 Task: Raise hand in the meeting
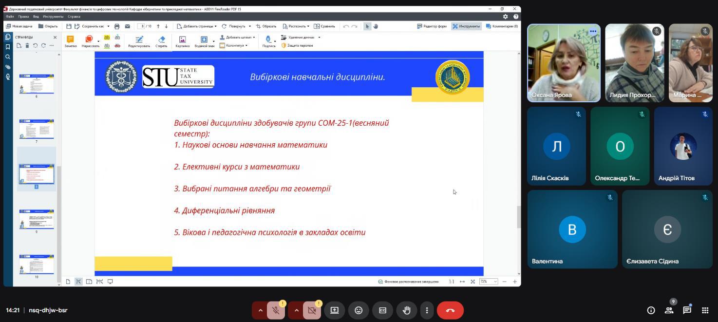click(406, 310)
